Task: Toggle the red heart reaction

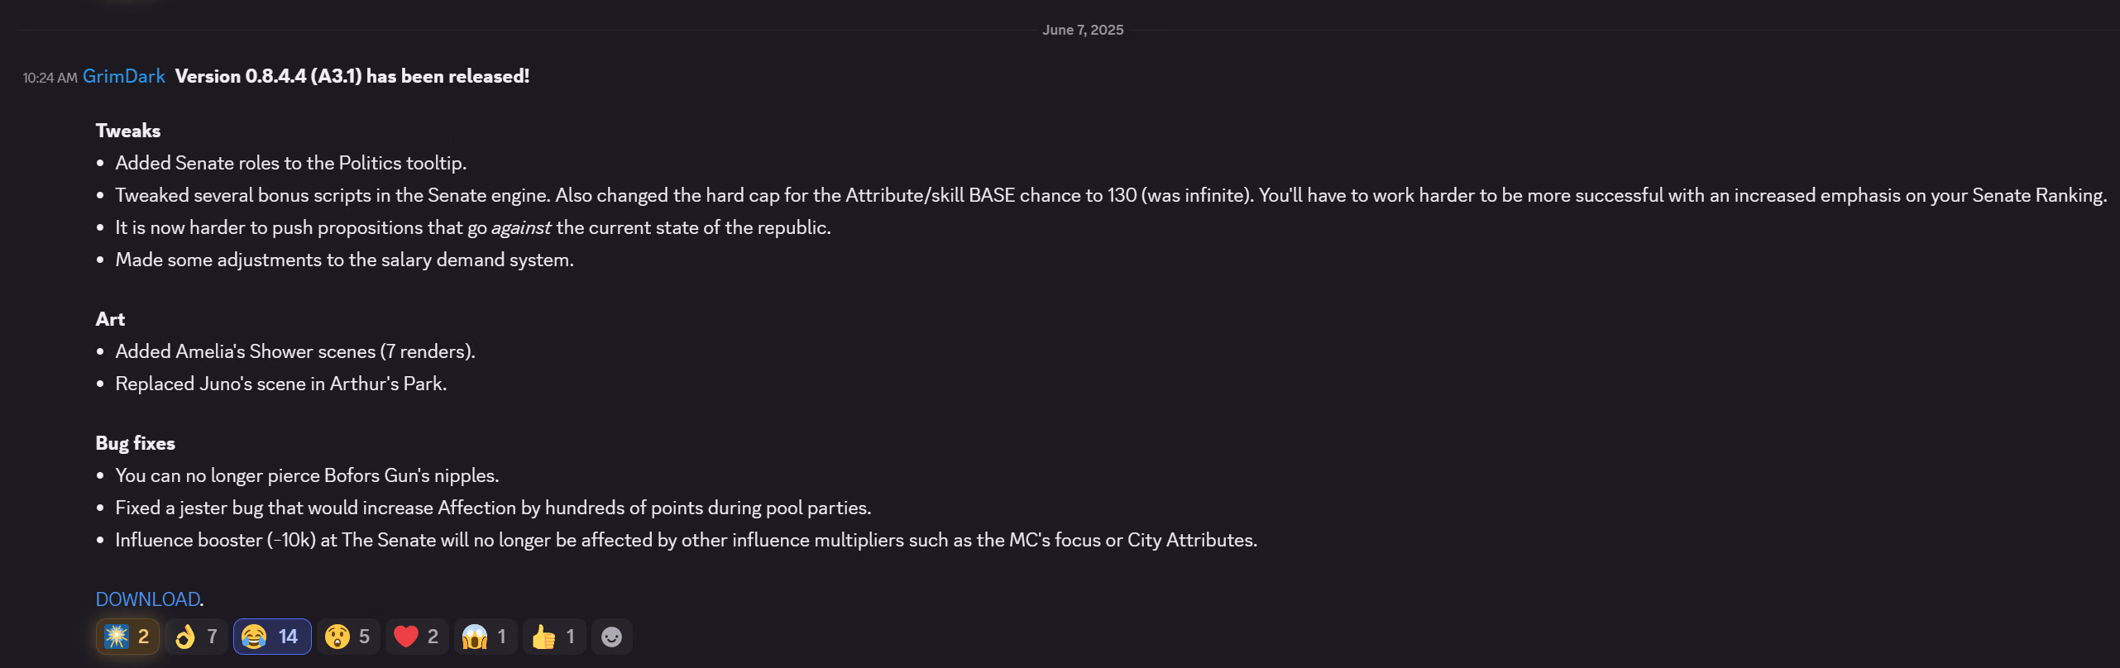Action: coord(417,637)
